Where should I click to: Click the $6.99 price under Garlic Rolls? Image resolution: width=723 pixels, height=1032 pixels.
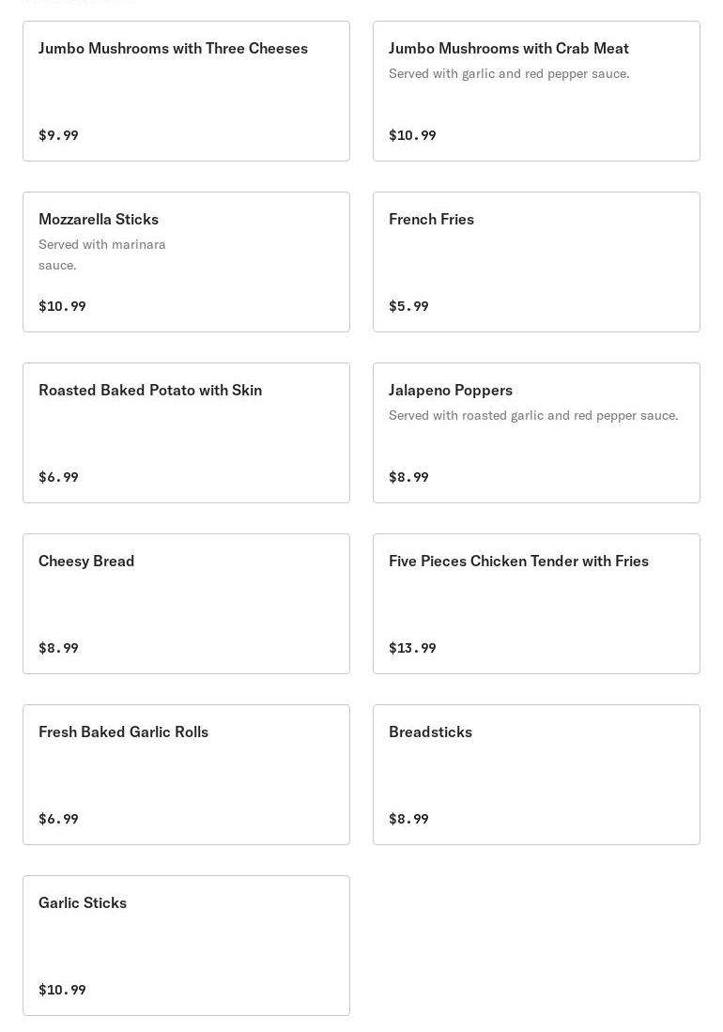pos(58,819)
